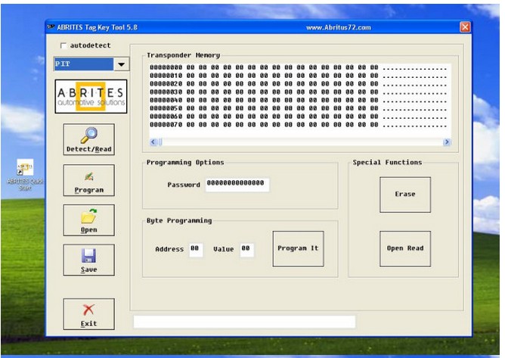Expand the PIT transponder type dropdown

[x=121, y=65]
